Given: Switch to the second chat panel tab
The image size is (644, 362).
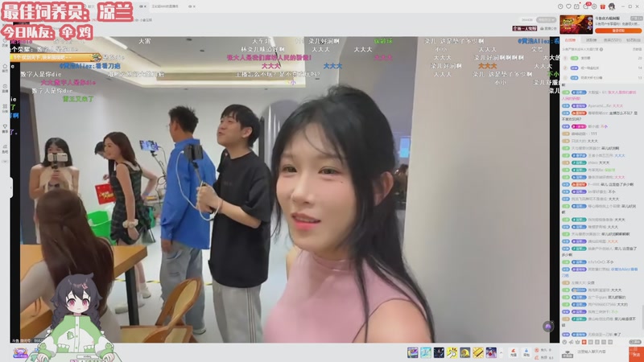Looking at the screenshot, I should coord(591,40).
